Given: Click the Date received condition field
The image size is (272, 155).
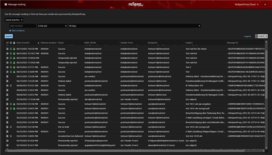Looking at the screenshot, I should click(x=22, y=26).
